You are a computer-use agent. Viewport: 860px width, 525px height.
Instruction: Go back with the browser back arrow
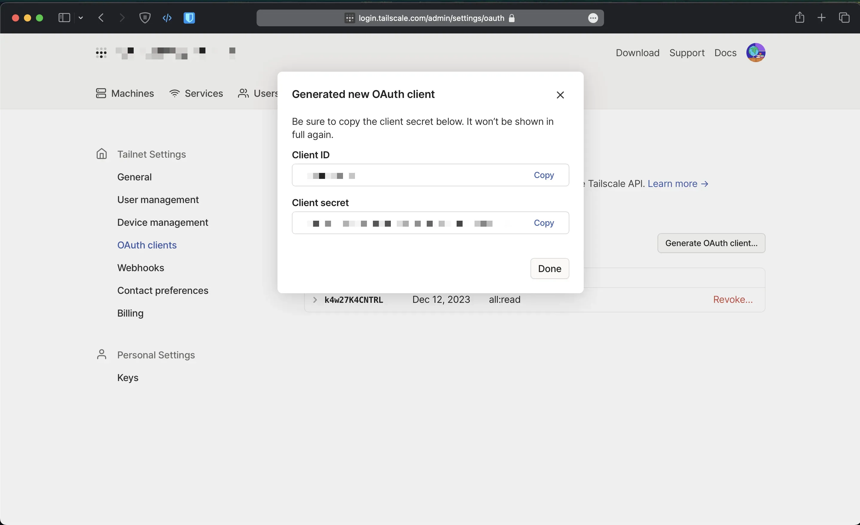click(101, 18)
